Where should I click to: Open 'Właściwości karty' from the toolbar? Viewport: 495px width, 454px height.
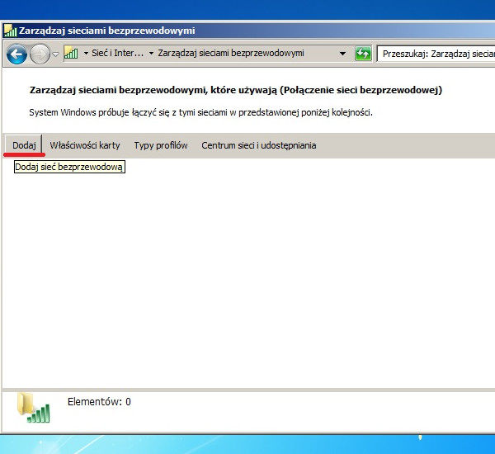85,145
